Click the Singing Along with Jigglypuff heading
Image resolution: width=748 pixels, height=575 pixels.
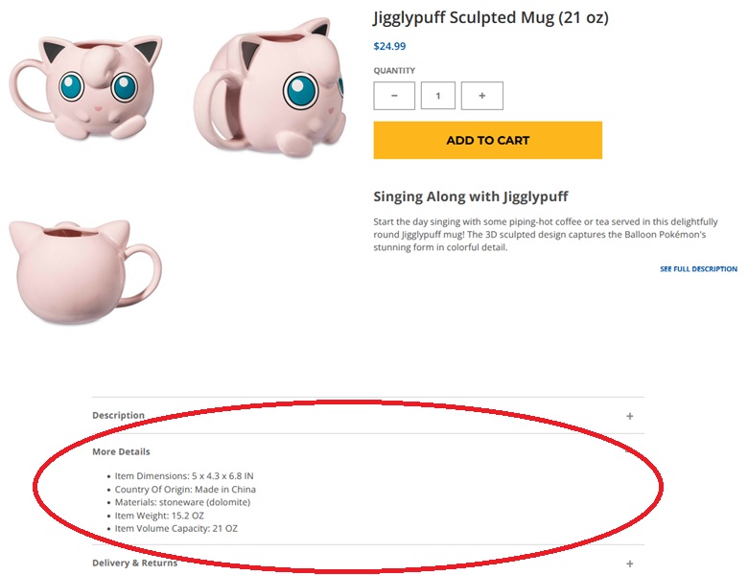tap(470, 196)
